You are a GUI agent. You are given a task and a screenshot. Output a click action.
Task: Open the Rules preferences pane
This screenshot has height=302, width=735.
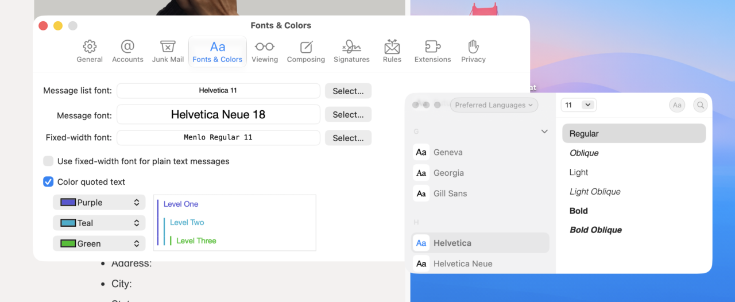point(392,52)
